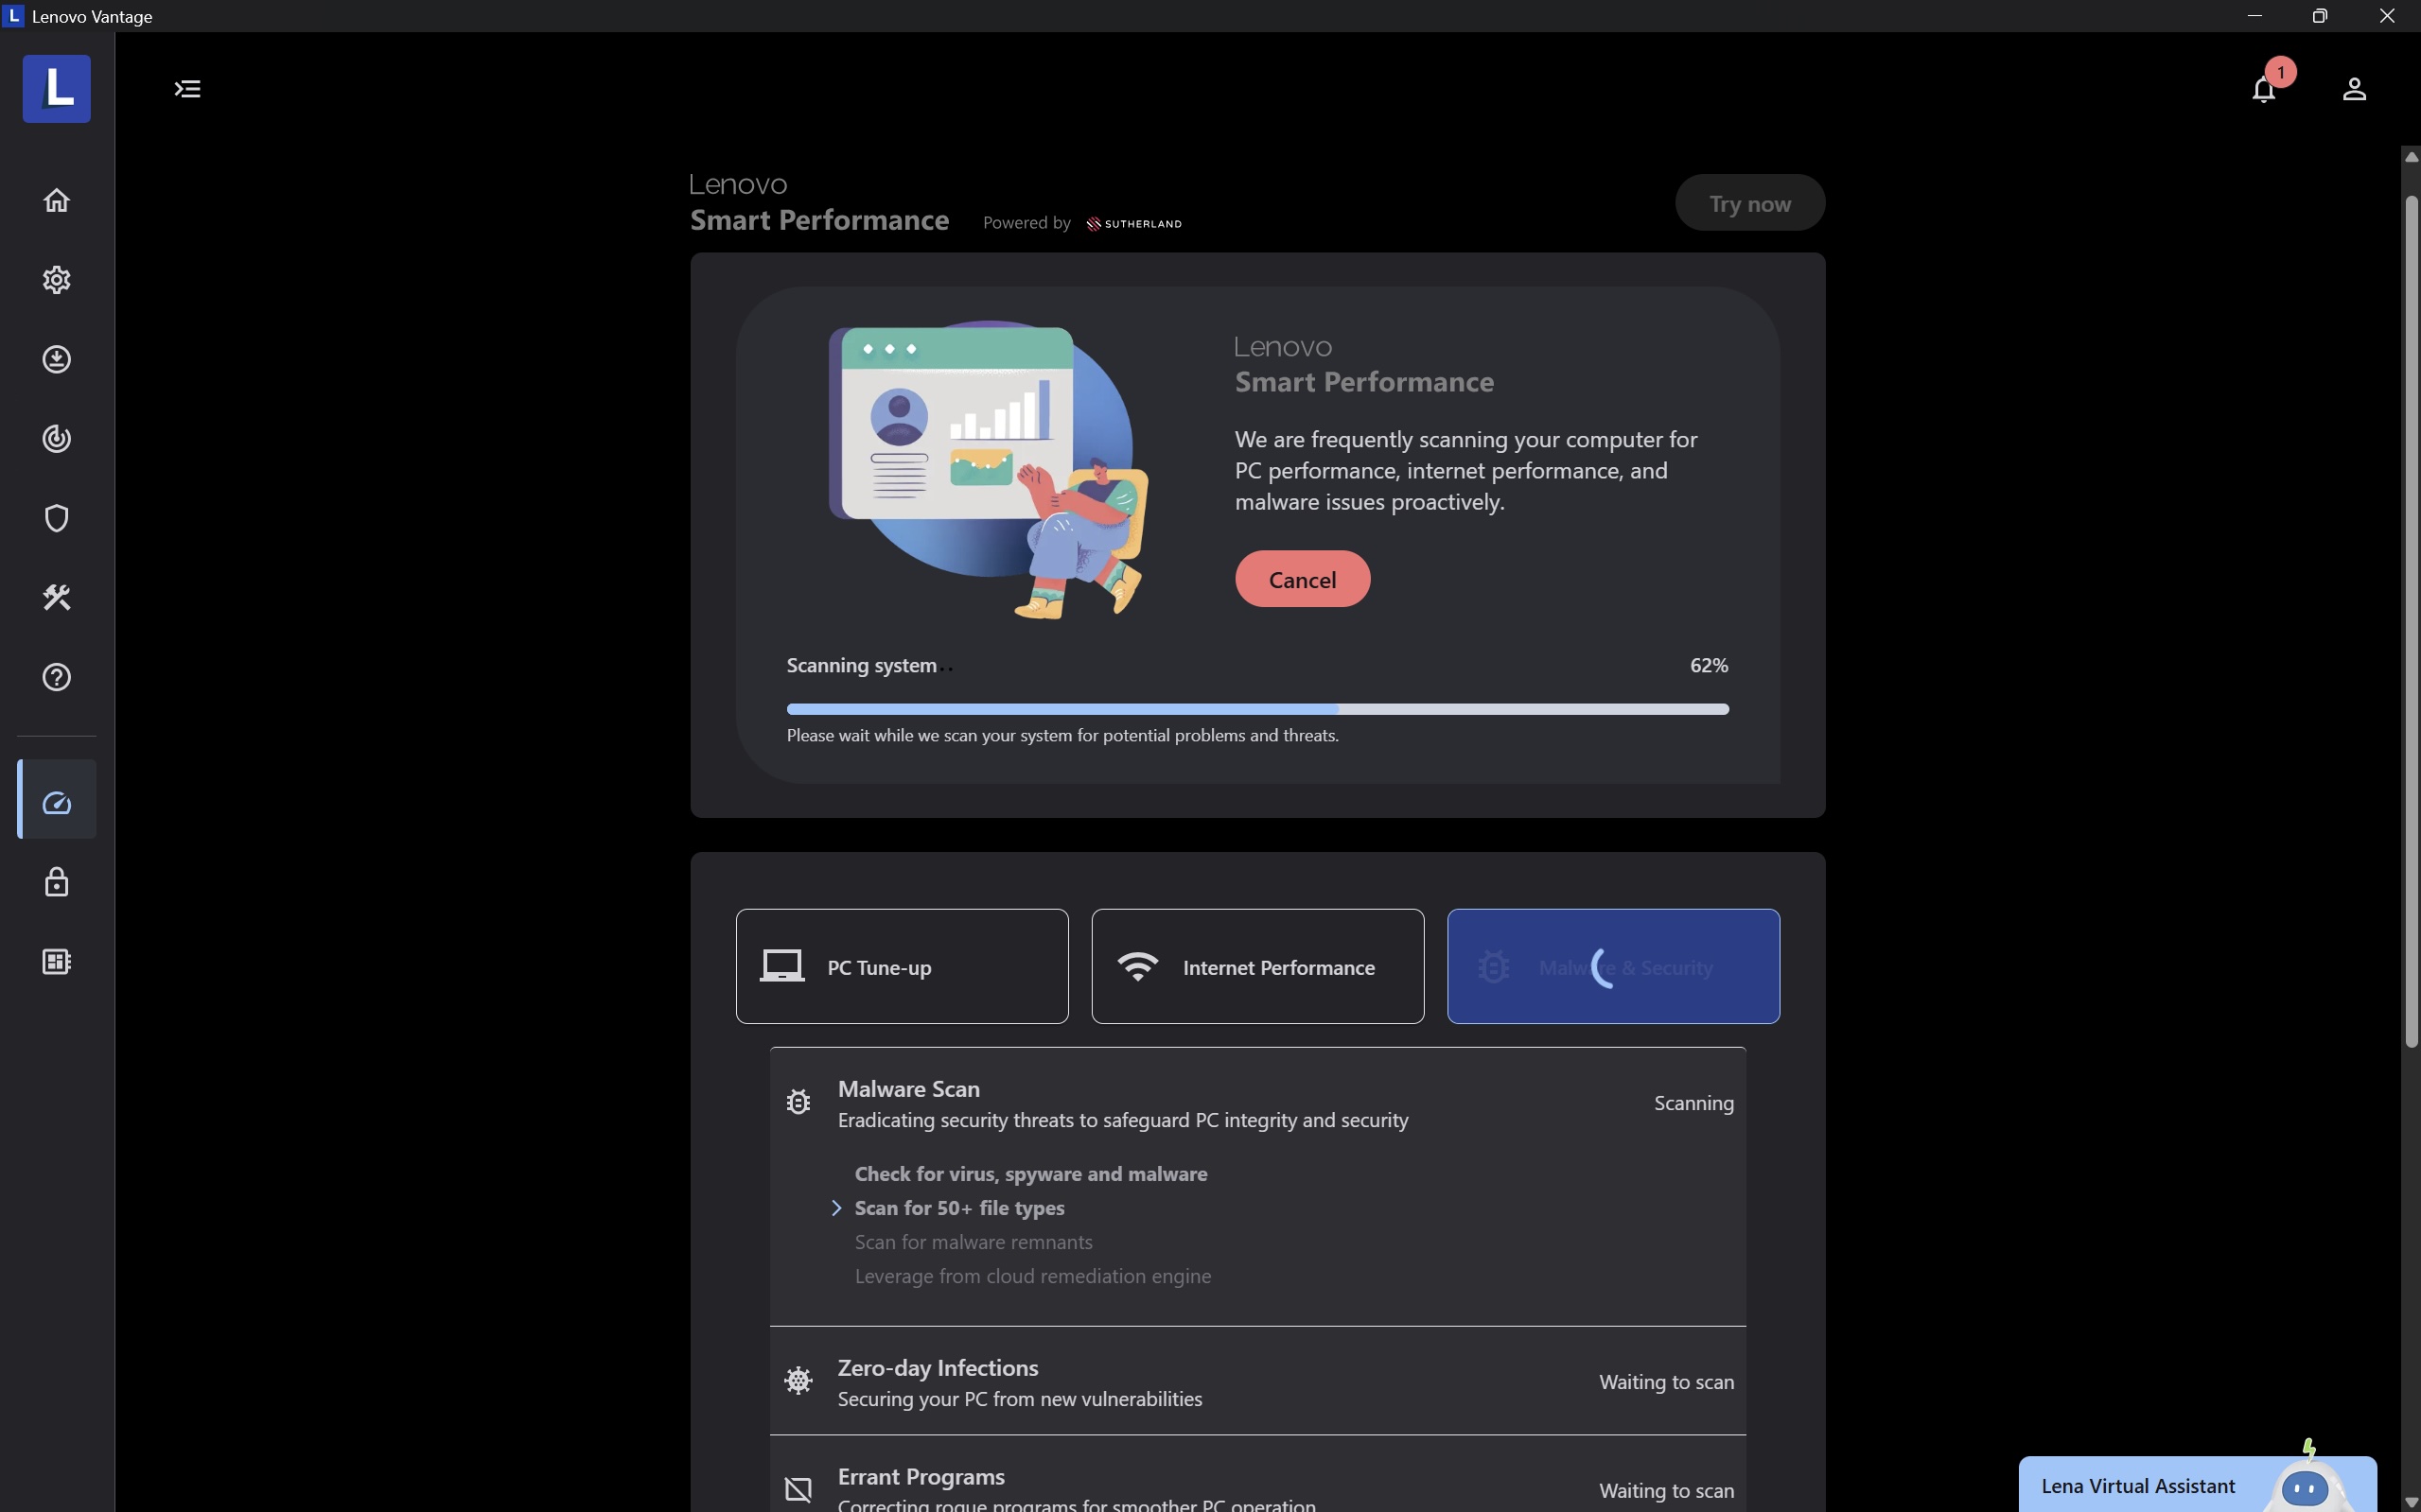Open the Home page in sidebar
The height and width of the screenshot is (1512, 2421).
click(56, 200)
